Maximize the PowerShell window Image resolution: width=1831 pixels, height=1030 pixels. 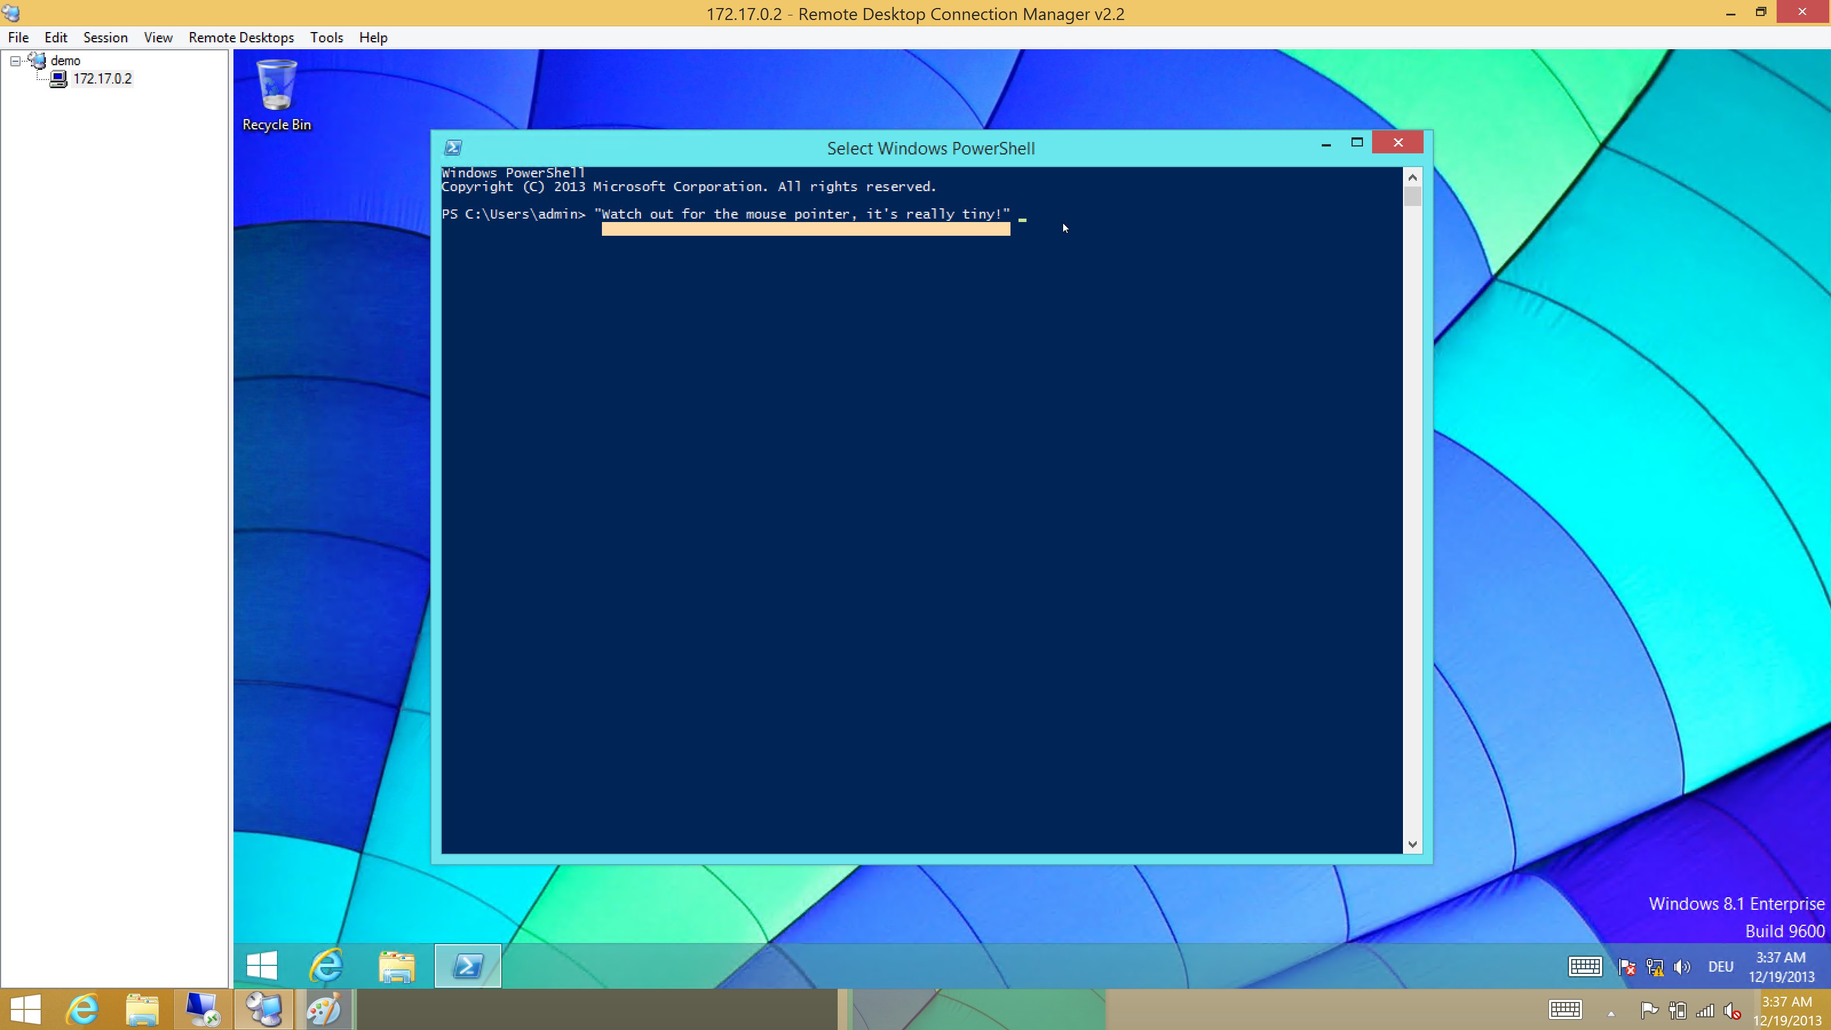click(1356, 143)
